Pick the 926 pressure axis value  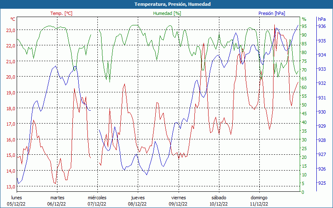(321, 169)
